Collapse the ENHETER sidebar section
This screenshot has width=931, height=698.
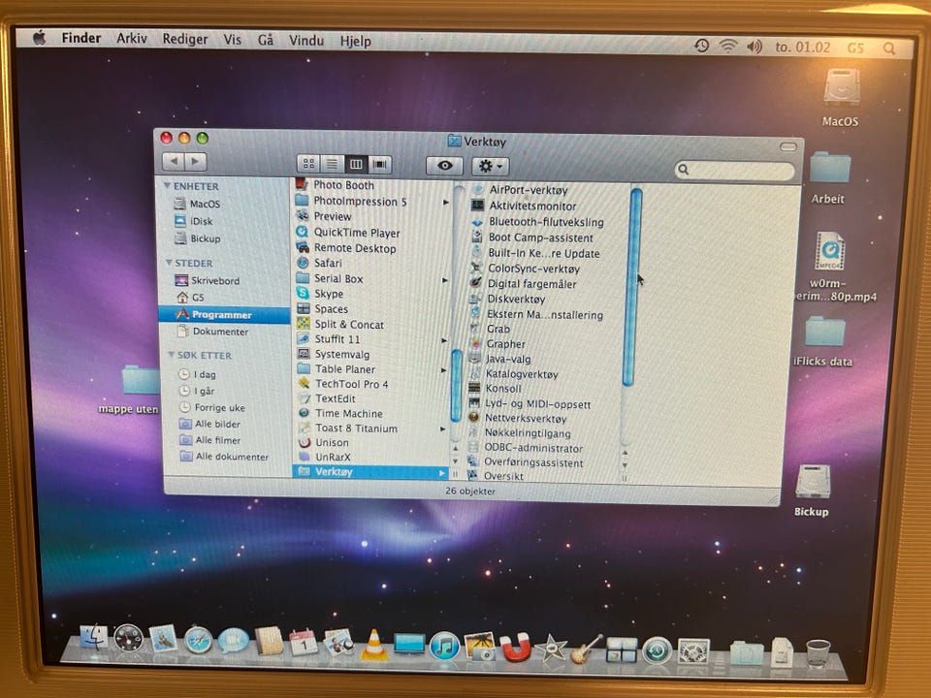pyautogui.click(x=168, y=186)
